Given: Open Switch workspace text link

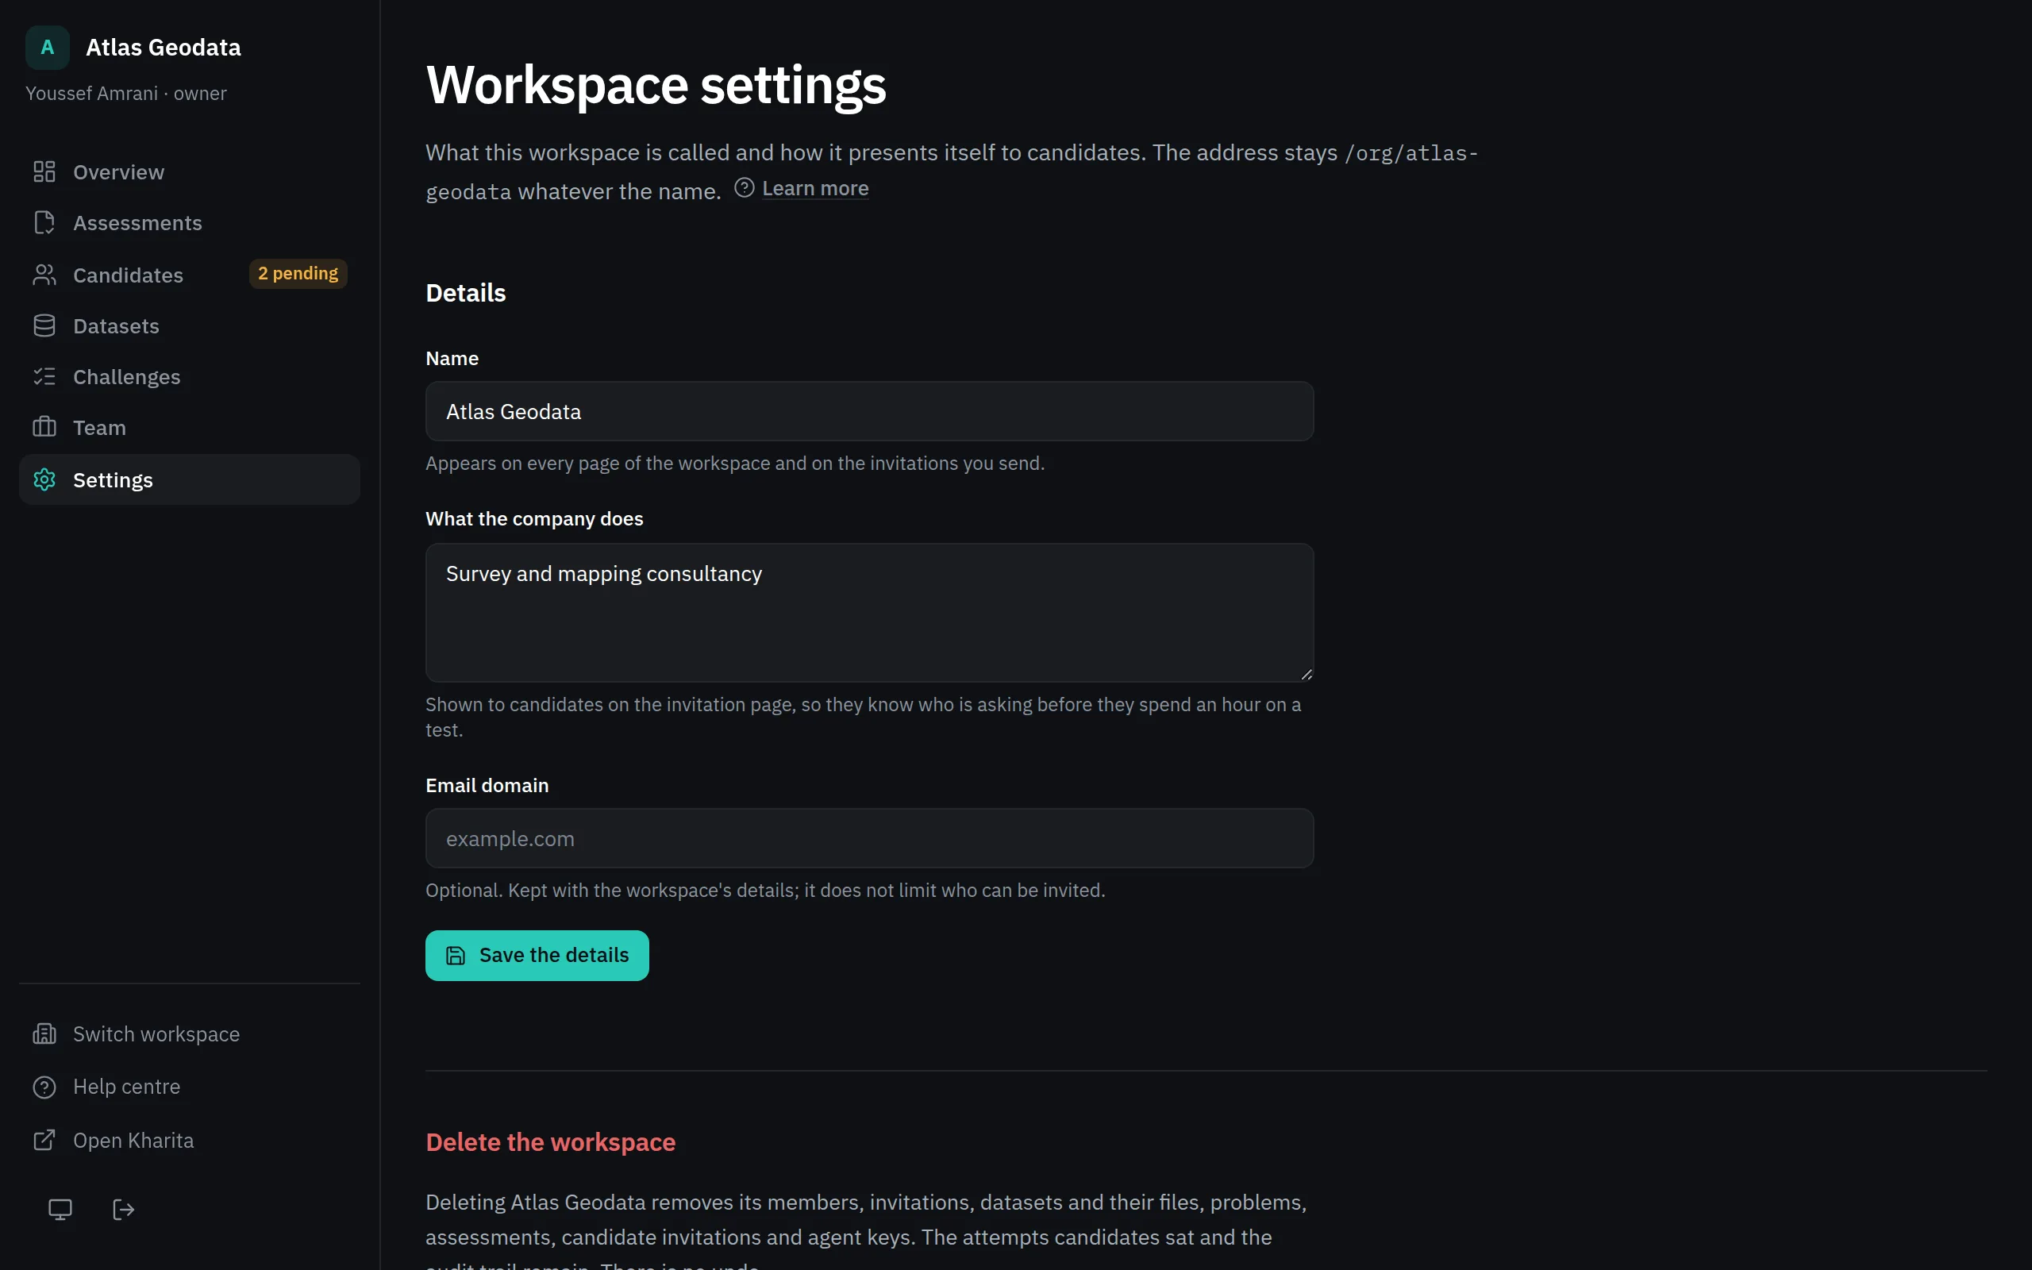Looking at the screenshot, I should coord(156,1034).
